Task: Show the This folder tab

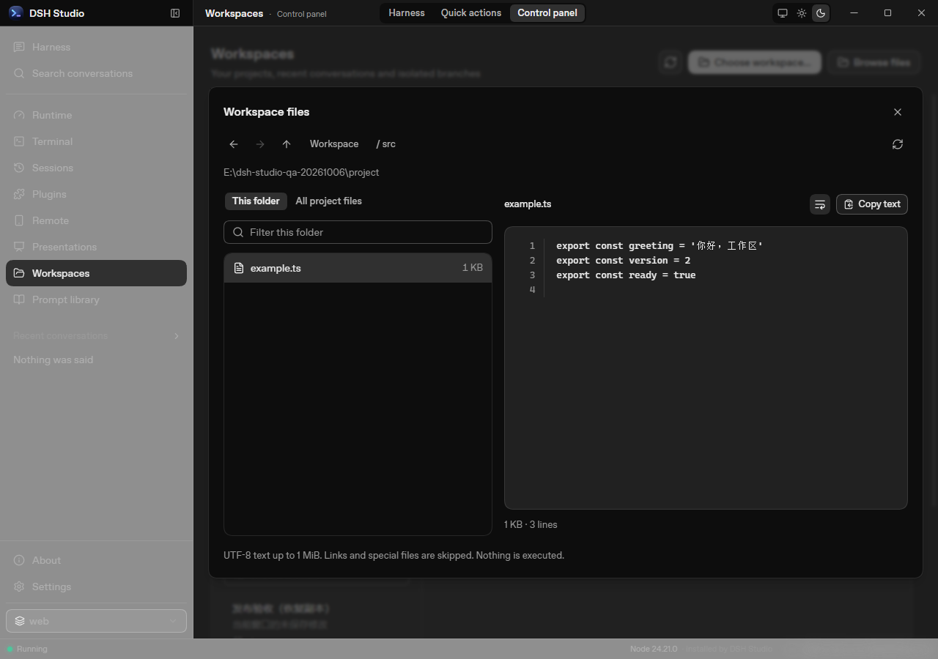Action: click(256, 201)
